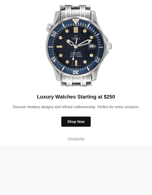Click the 50 numeral on the bezel

pyautogui.click(x=54, y=34)
